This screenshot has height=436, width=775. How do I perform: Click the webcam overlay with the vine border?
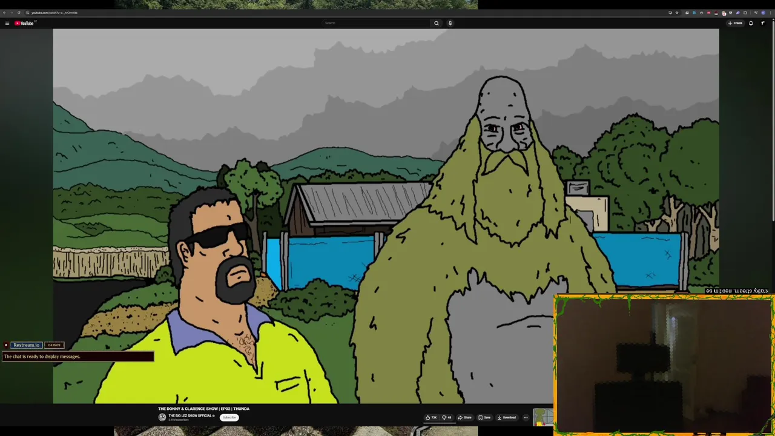[x=664, y=365]
